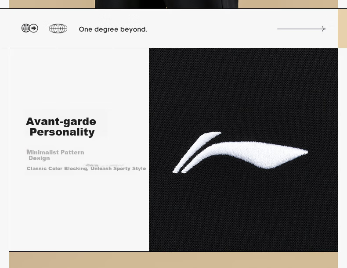
Task: Click the small round globe grid icon
Action: click(25, 28)
